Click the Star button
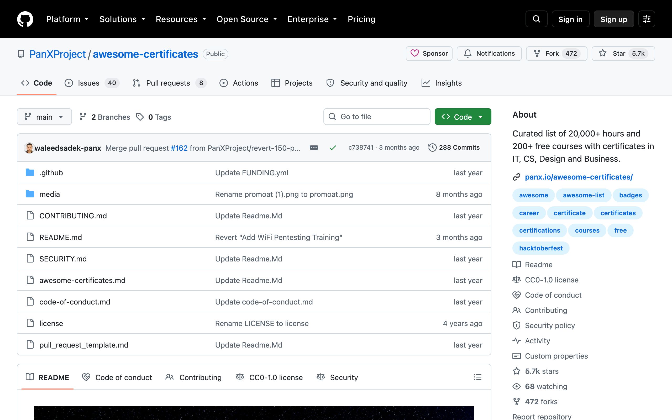The width and height of the screenshot is (672, 420). click(623, 53)
